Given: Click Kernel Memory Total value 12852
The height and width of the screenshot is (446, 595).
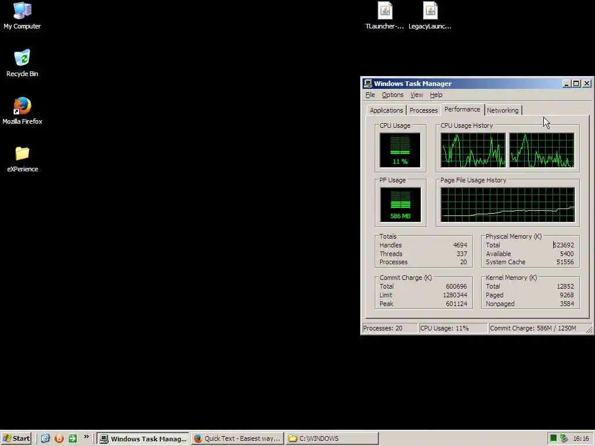Looking at the screenshot, I should 565,286.
